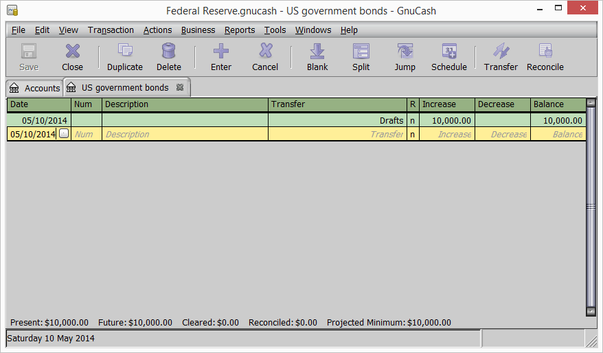Start Reconcile from the toolbar
This screenshot has width=603, height=353.
click(545, 57)
